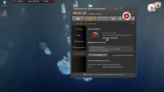Open the dropdown arrow in the top recording bar
164x92 pixels.
(x=44, y=2)
